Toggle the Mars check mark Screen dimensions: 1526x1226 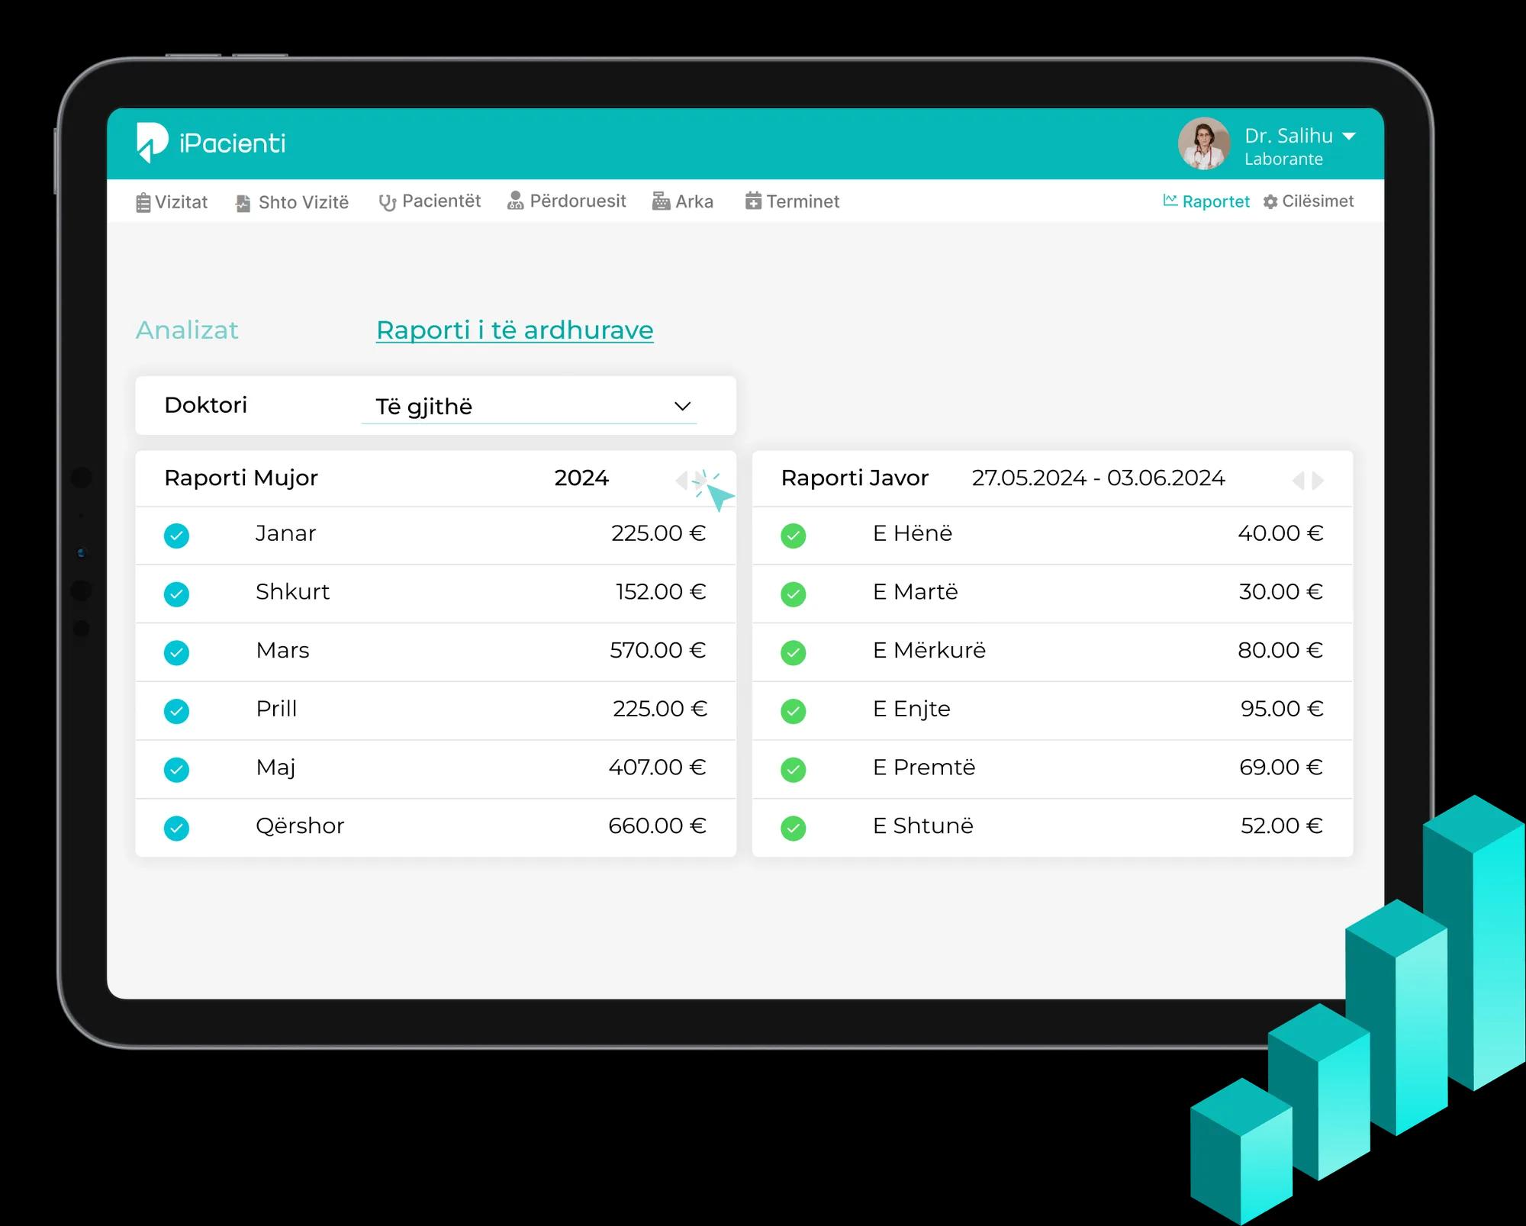(176, 652)
